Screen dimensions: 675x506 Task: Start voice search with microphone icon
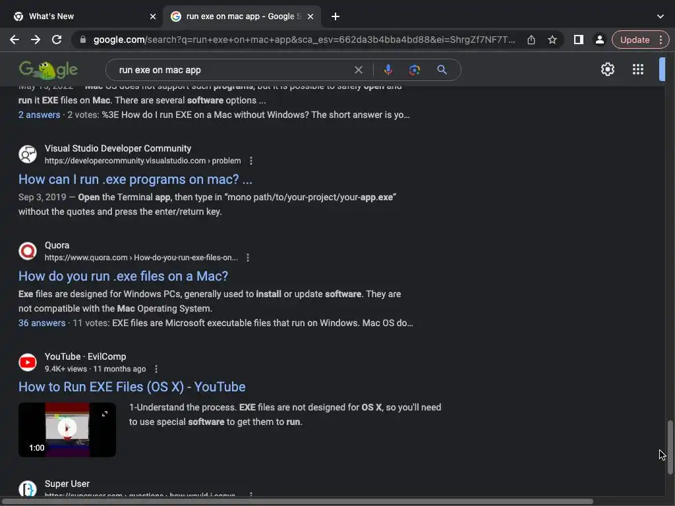pyautogui.click(x=388, y=70)
